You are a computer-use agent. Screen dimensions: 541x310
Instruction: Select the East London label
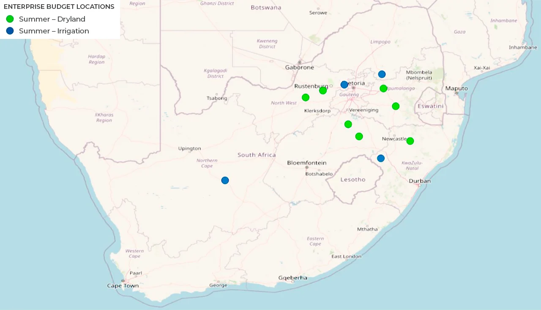tap(346, 256)
